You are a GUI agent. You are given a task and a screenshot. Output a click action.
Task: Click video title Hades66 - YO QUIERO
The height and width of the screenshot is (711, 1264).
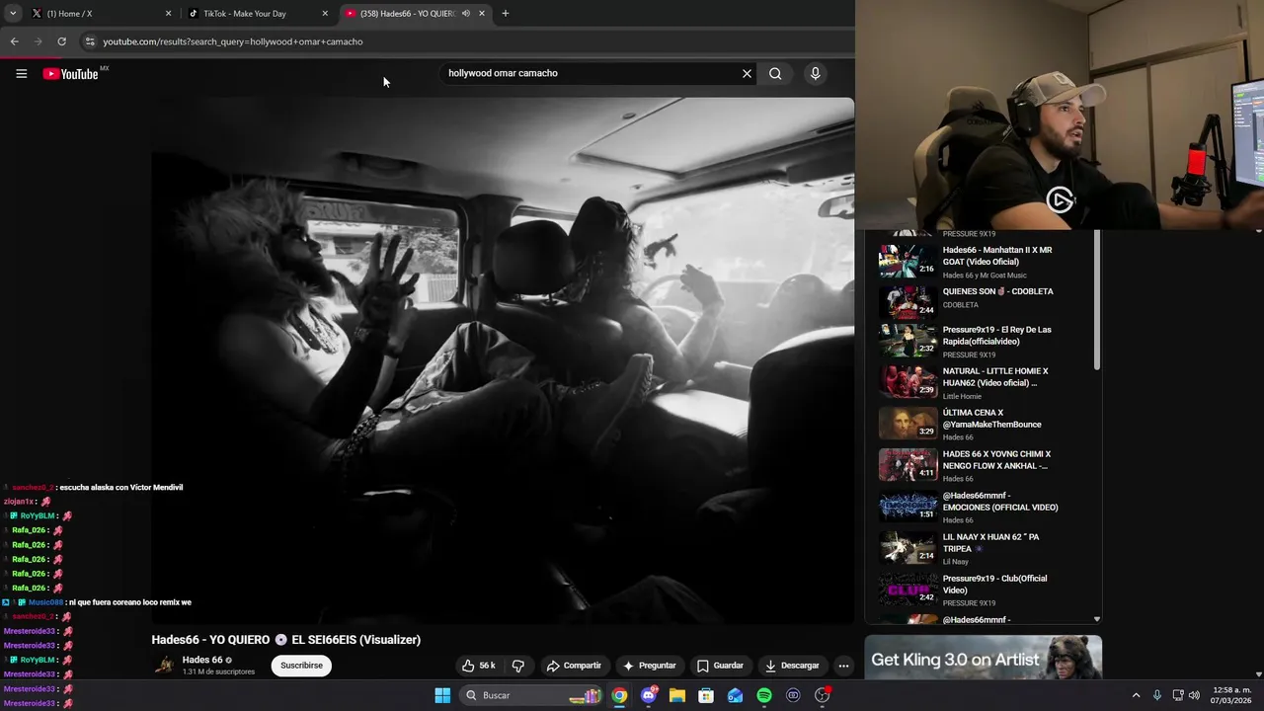point(286,640)
